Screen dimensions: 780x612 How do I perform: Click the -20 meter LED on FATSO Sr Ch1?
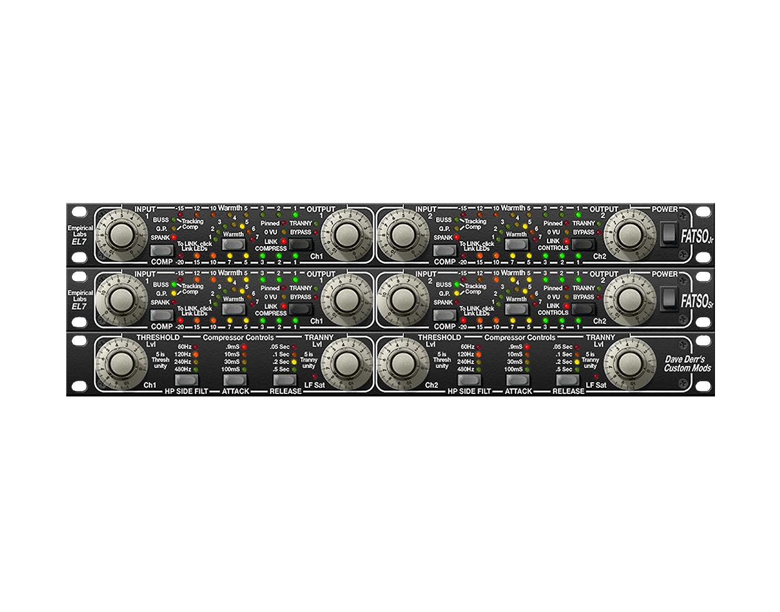pos(180,320)
